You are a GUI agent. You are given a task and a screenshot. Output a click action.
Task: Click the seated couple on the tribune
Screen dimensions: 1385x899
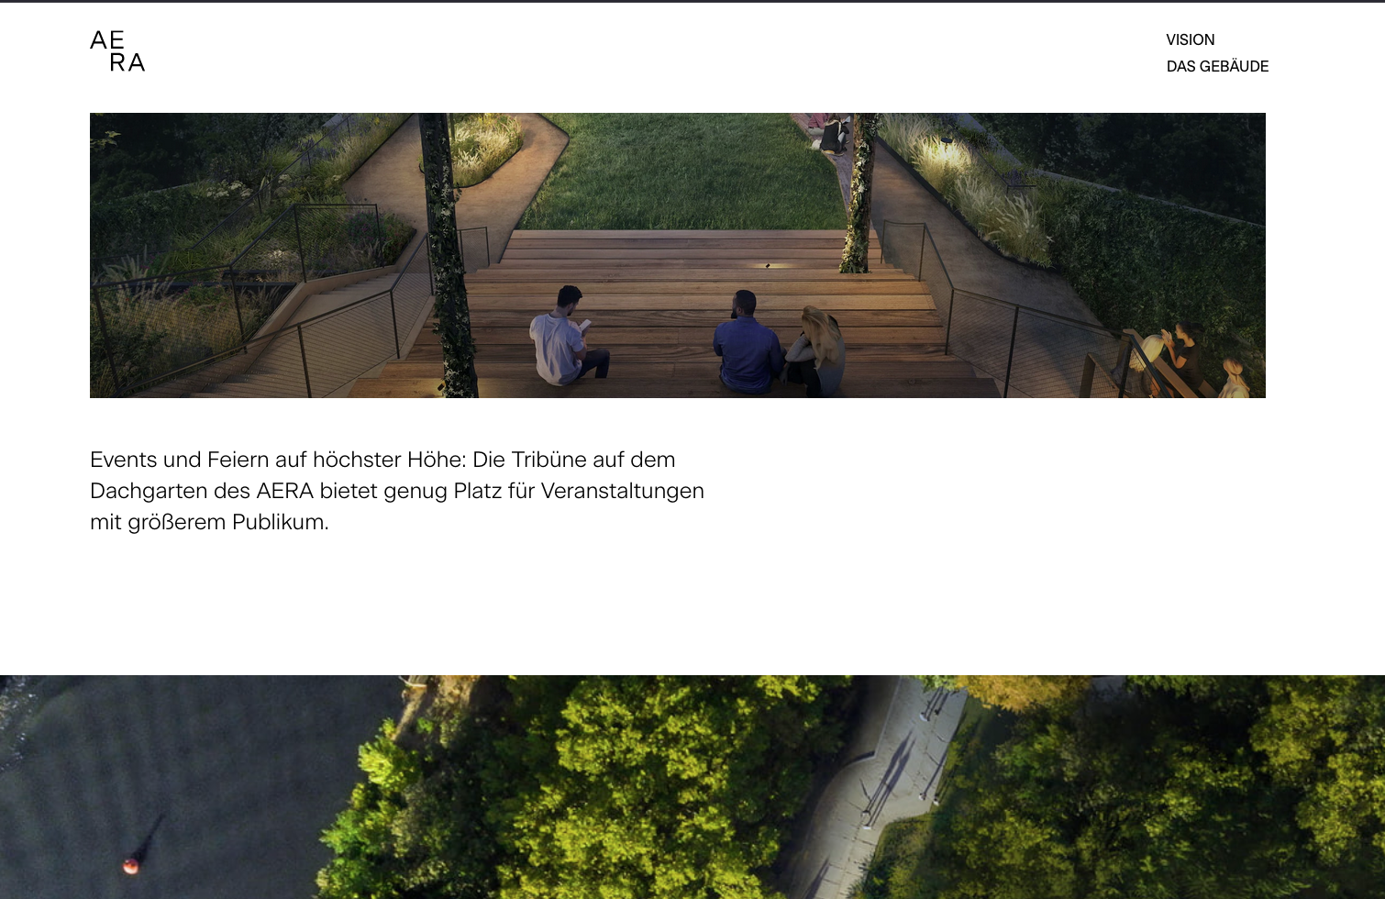[x=778, y=345]
